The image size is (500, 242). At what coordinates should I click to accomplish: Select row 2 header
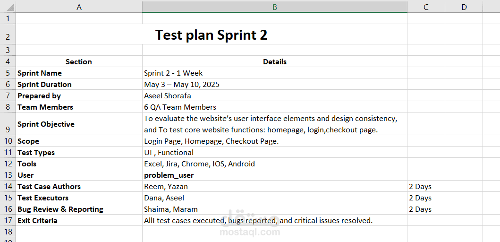(8, 34)
